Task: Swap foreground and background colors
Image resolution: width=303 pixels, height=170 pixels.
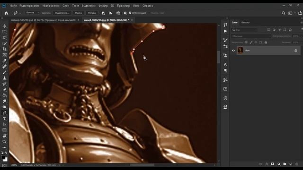Action: [6, 153]
